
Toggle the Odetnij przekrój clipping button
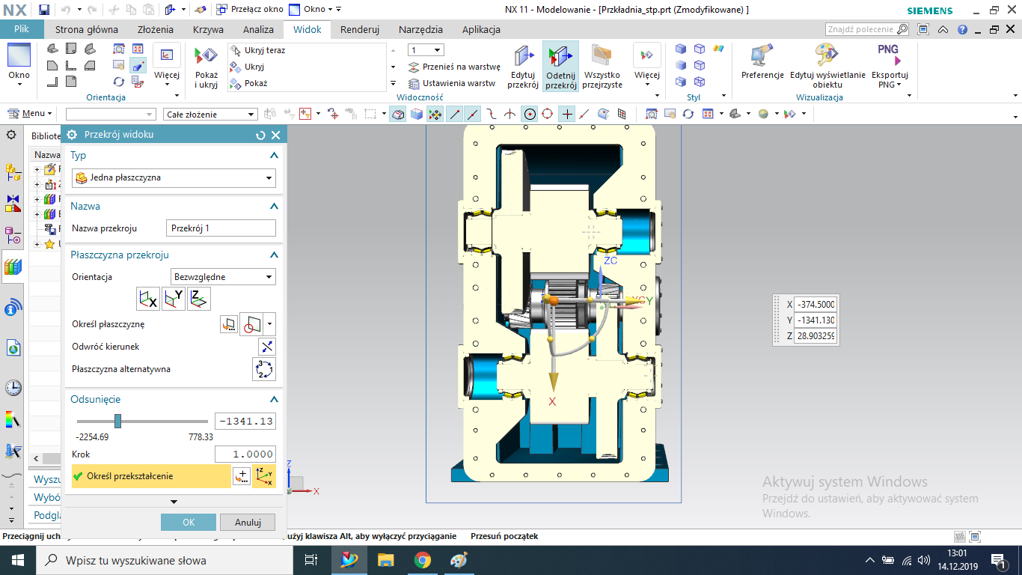(x=560, y=67)
